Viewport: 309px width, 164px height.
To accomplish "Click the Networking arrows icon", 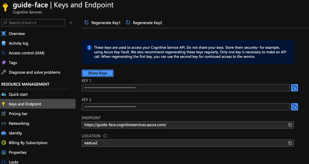I will coord(4,123).
